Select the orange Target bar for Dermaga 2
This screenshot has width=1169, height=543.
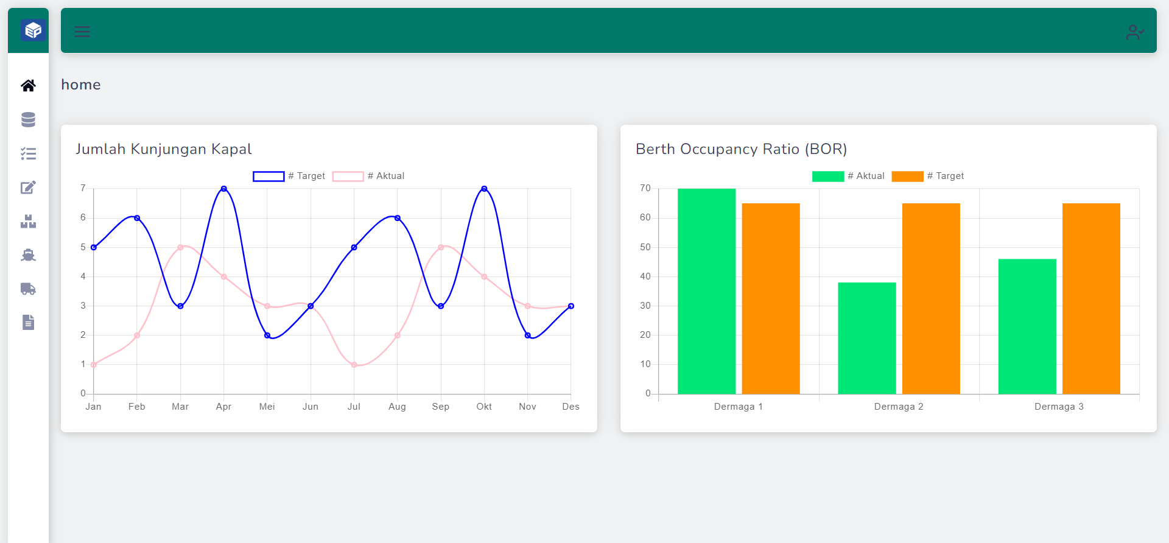click(931, 298)
